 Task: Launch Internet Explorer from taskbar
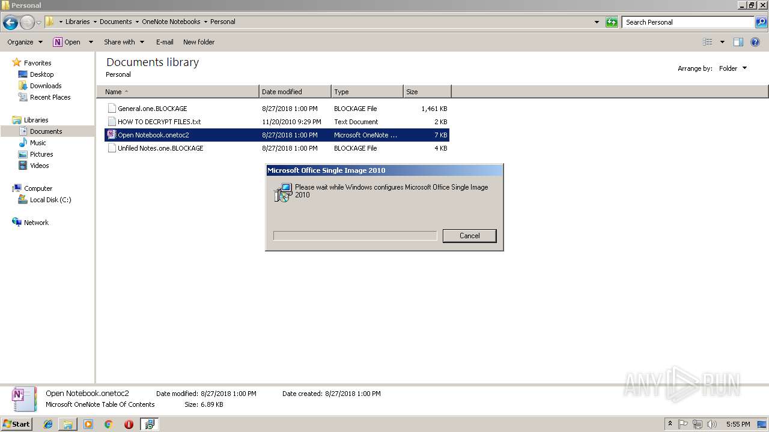click(x=48, y=424)
